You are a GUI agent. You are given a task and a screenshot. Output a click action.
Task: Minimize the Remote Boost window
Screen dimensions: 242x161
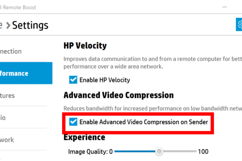(x=225, y=7)
